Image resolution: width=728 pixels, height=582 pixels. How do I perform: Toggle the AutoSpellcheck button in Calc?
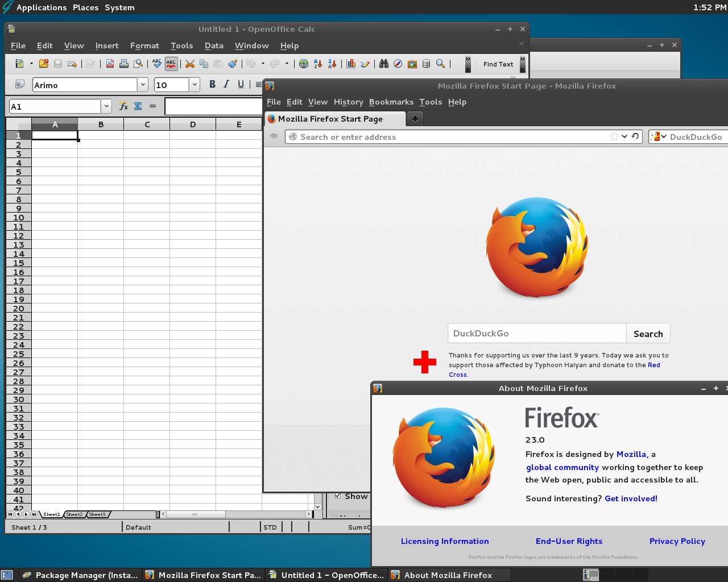pos(171,64)
